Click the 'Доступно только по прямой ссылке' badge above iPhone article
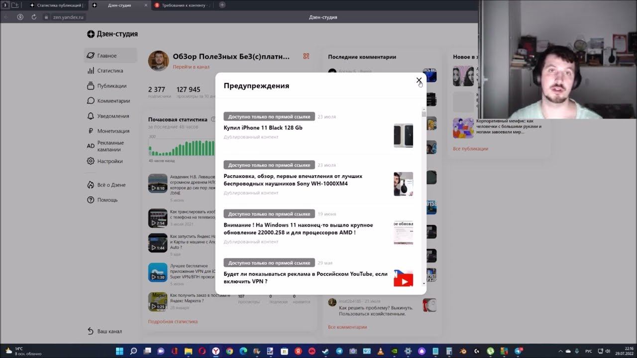Viewport: 637px width, 358px height. point(269,116)
